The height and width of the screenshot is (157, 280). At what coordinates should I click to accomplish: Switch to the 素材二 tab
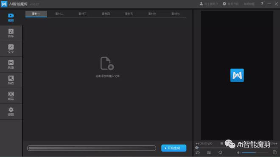59,14
